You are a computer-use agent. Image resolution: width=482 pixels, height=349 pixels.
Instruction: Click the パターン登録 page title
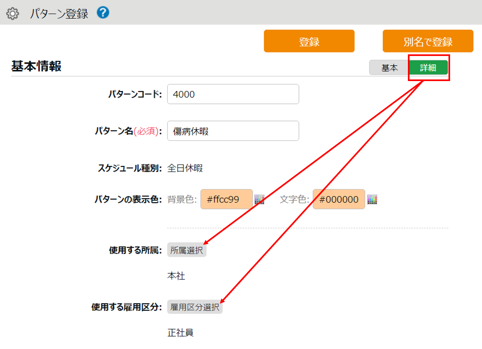click(x=59, y=14)
